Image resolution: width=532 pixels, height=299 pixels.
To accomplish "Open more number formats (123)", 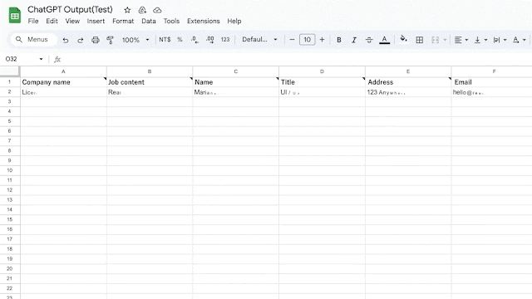I will click(225, 40).
